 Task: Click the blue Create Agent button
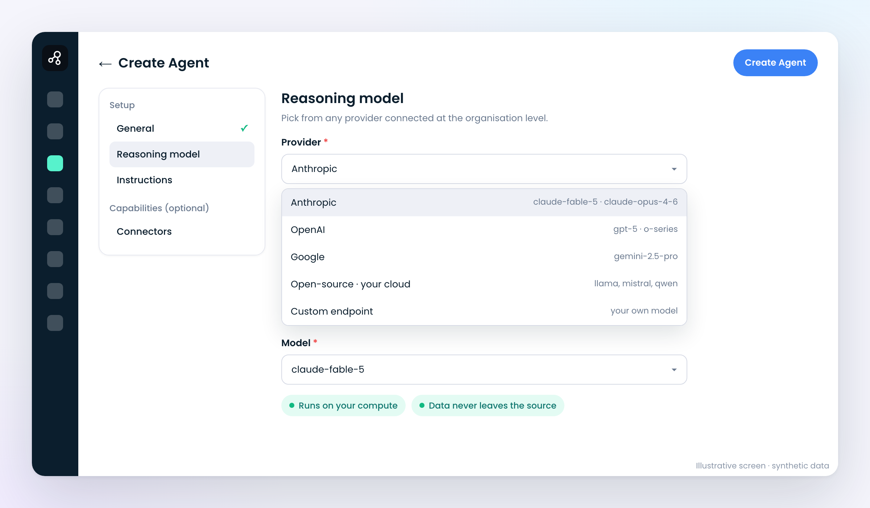pos(775,63)
